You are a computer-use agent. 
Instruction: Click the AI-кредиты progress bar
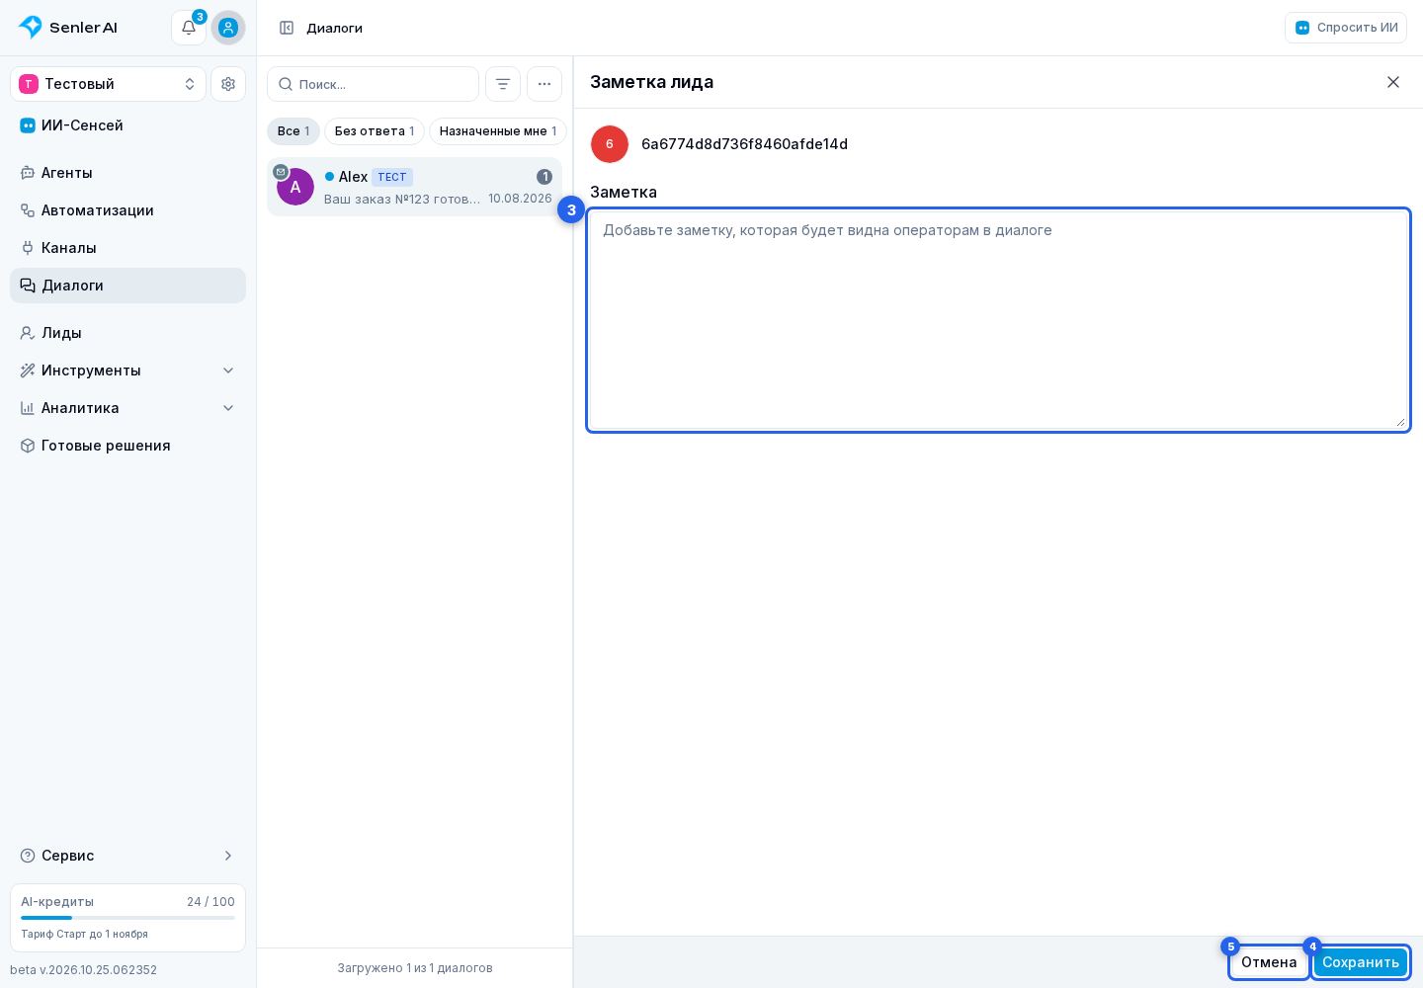tap(128, 918)
